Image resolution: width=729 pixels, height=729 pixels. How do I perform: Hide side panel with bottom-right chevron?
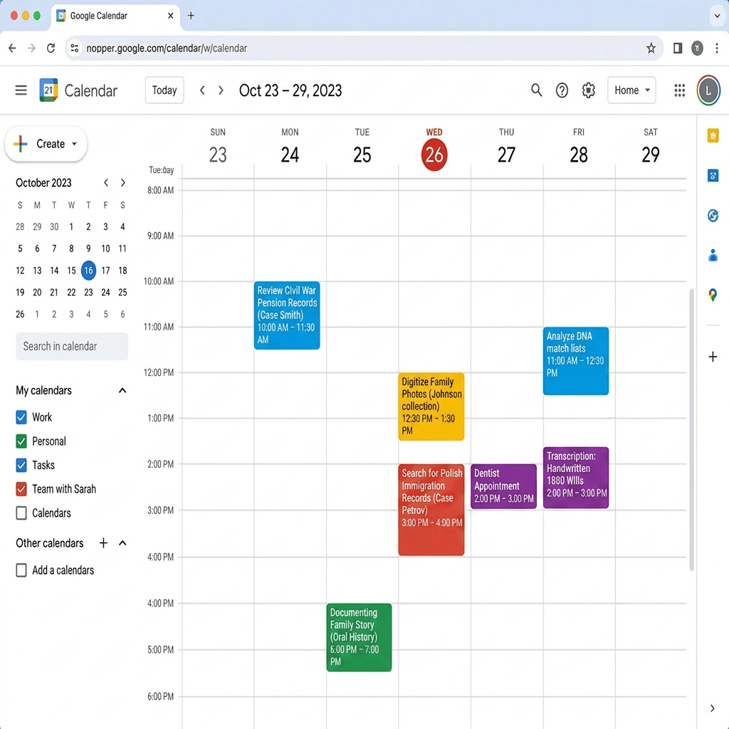pos(712,708)
